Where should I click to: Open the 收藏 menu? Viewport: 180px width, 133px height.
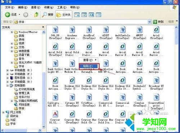point(49,8)
